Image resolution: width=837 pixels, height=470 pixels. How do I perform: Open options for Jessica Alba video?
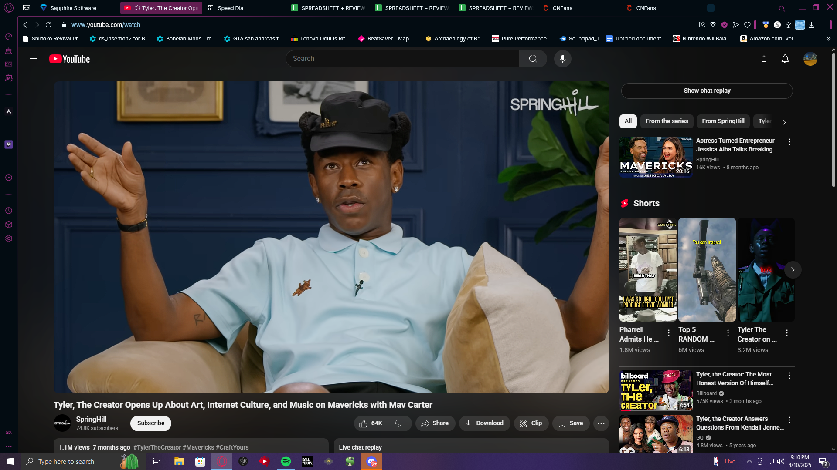[x=789, y=142]
